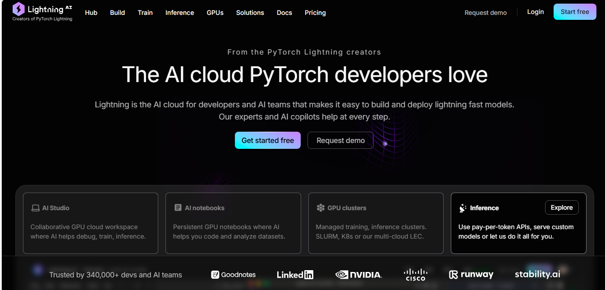This screenshot has width=605, height=290.
Task: Click the Lightning AI logo icon
Action: pyautogui.click(x=18, y=9)
